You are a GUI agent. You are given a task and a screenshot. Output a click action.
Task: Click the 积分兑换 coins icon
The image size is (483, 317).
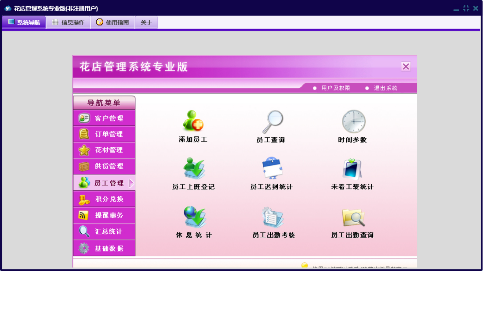click(84, 199)
